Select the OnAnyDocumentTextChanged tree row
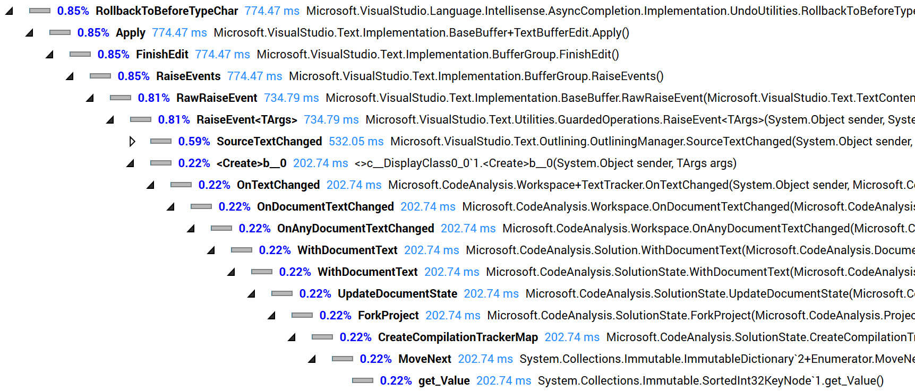 355,228
